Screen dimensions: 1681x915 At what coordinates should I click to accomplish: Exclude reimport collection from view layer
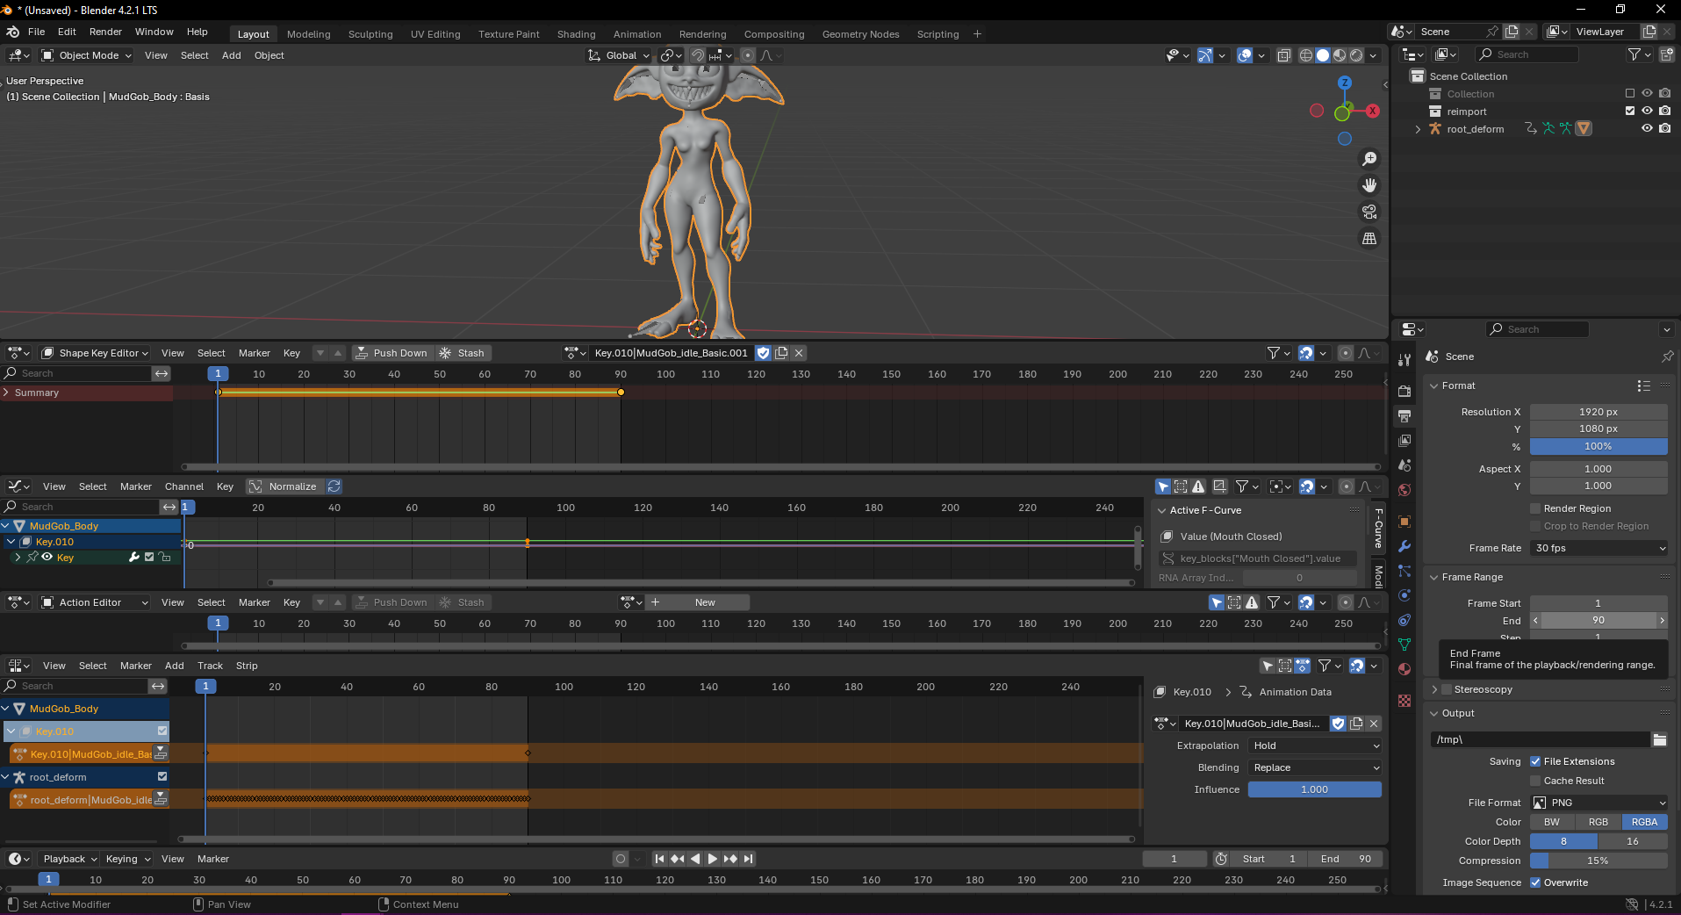pyautogui.click(x=1630, y=111)
